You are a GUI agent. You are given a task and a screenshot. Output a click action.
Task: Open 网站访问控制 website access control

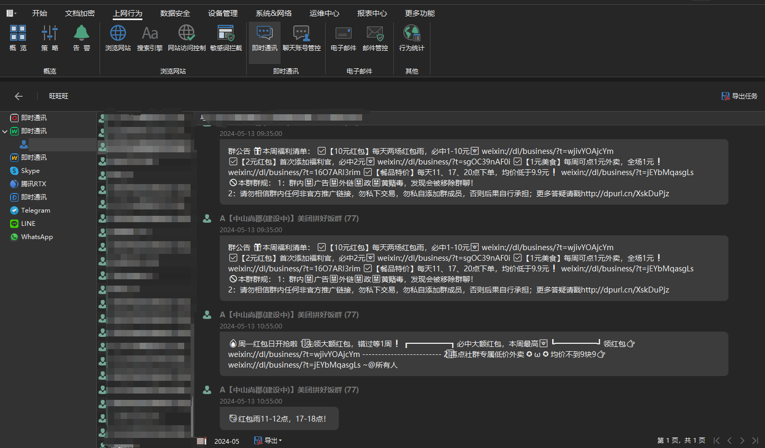186,38
